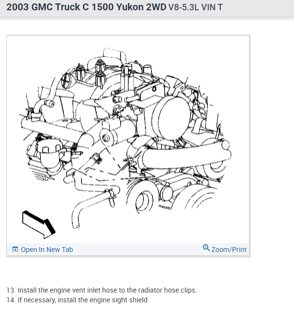294x319 pixels.
Task: Click step 14 engine sight shield text
Action: click(x=78, y=300)
